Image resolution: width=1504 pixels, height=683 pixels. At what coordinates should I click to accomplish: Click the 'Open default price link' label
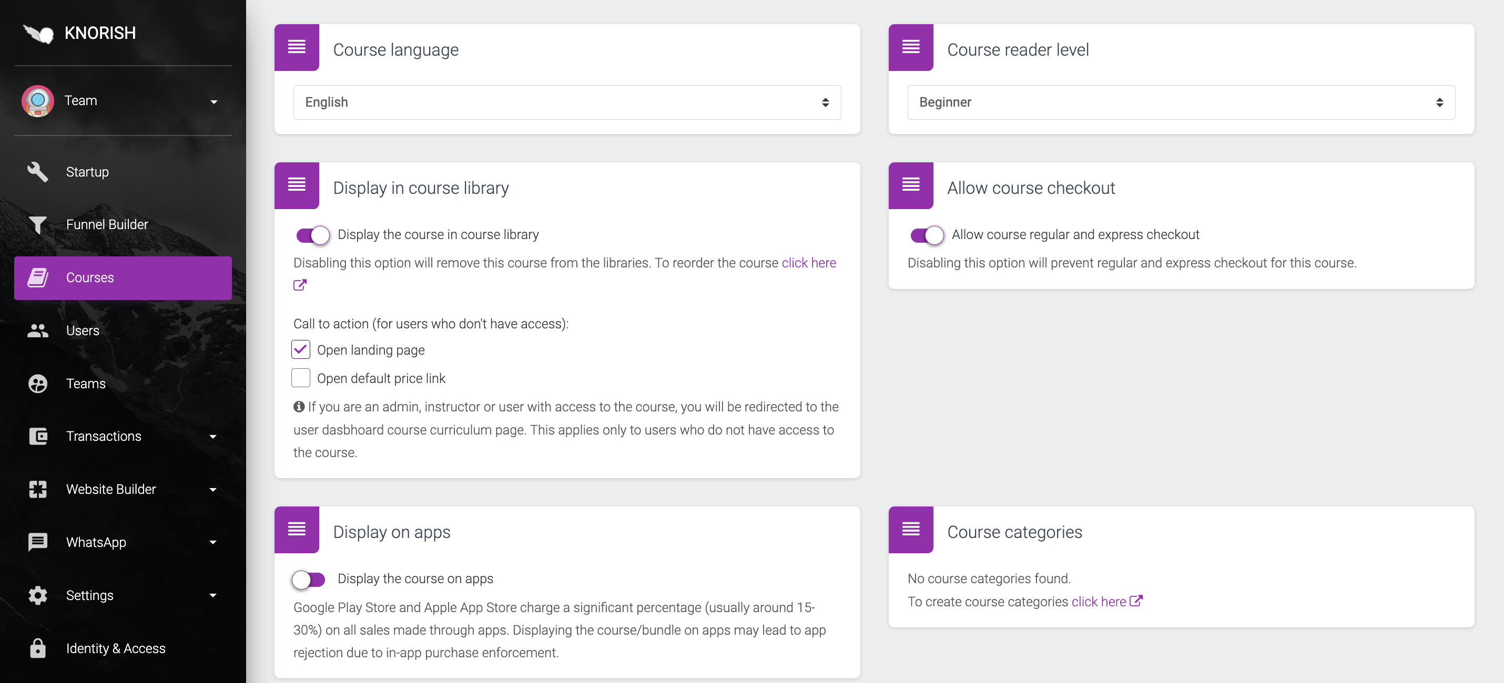381,378
